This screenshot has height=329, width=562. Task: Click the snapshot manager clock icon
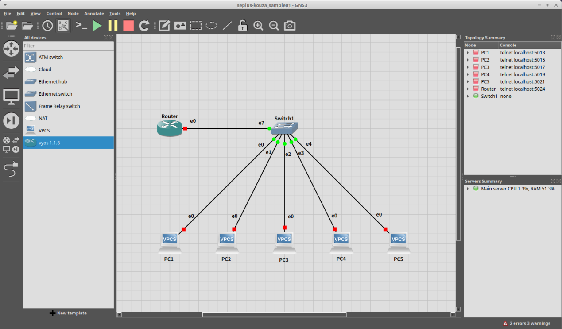tap(47, 26)
